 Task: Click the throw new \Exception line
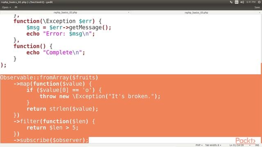tap(100, 96)
